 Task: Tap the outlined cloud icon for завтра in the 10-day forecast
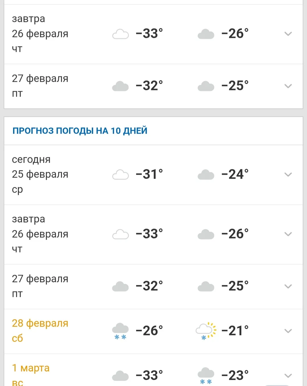pyautogui.click(x=121, y=234)
